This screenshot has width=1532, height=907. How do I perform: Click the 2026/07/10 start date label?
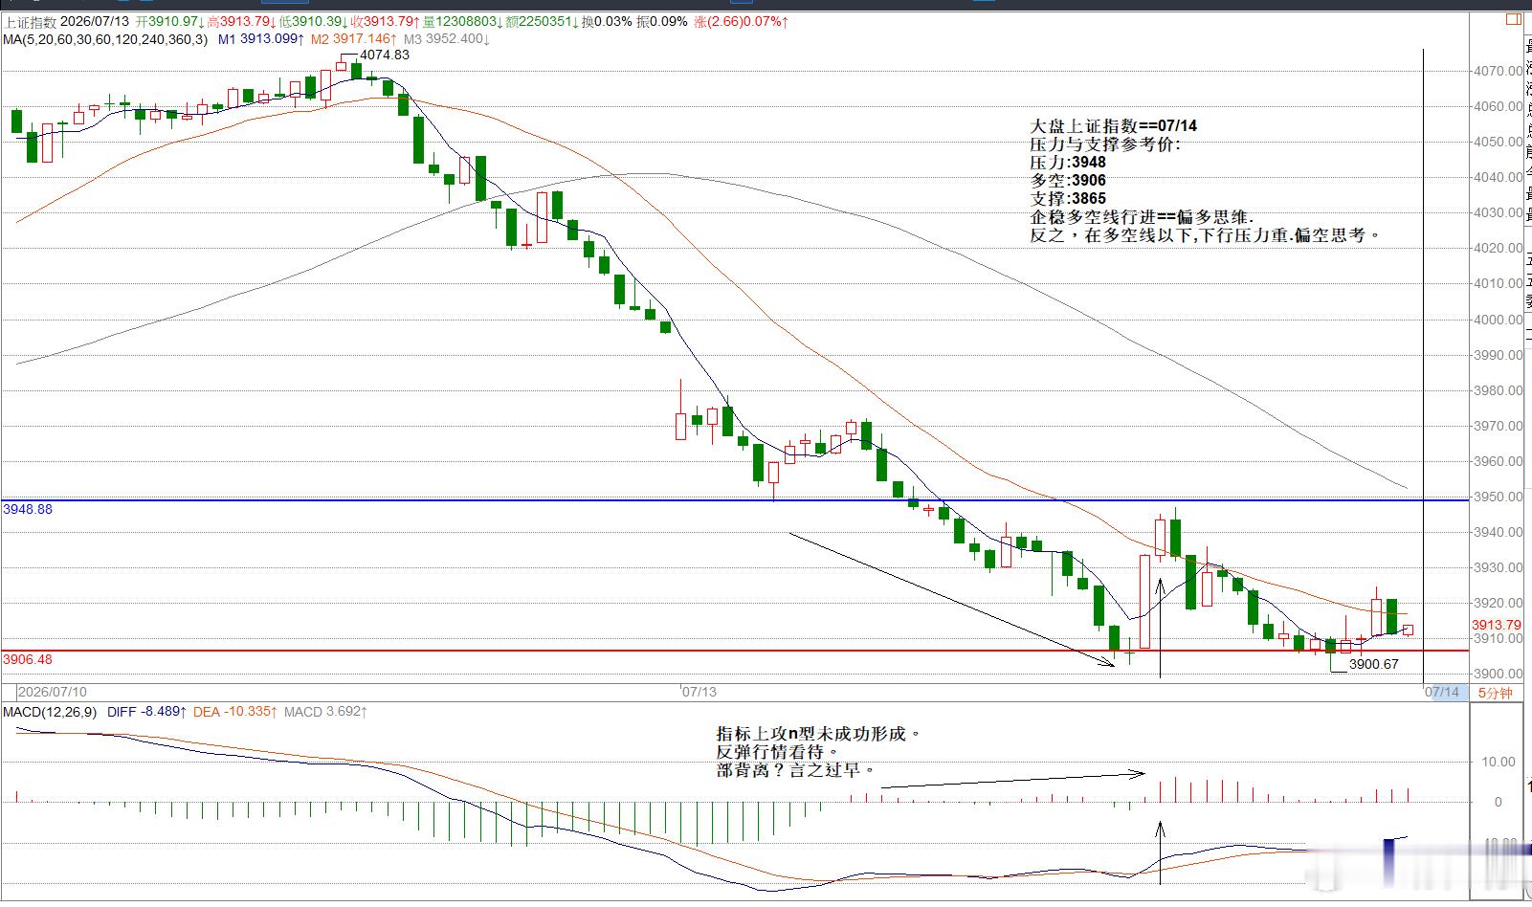[53, 691]
